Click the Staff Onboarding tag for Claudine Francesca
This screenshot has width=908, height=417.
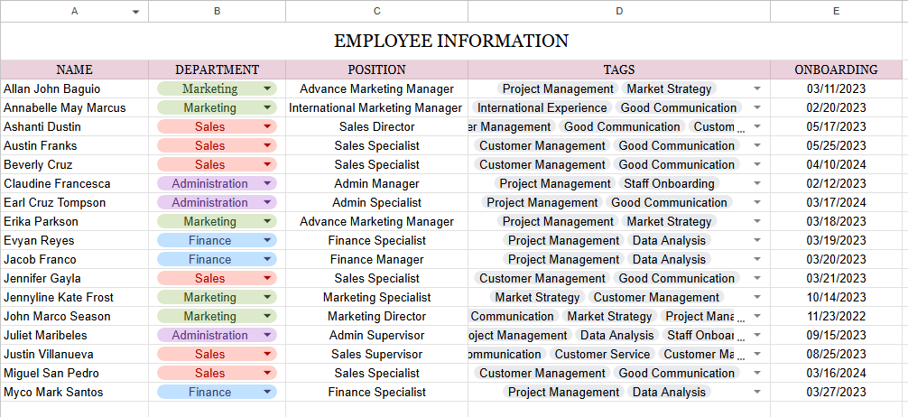[x=669, y=184]
